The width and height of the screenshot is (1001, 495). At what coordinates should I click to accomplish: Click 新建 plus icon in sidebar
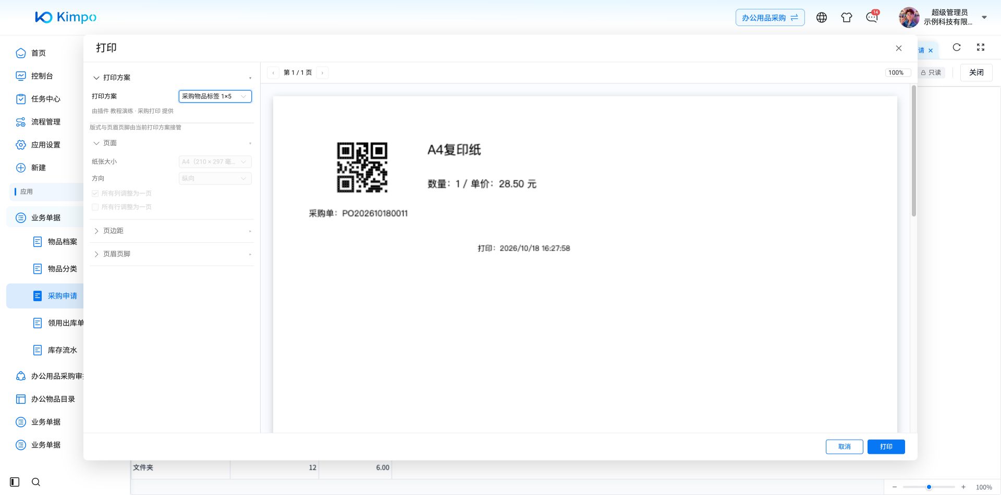click(x=21, y=168)
